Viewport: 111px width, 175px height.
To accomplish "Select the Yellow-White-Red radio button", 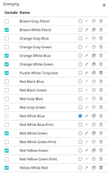I will [80, 168].
